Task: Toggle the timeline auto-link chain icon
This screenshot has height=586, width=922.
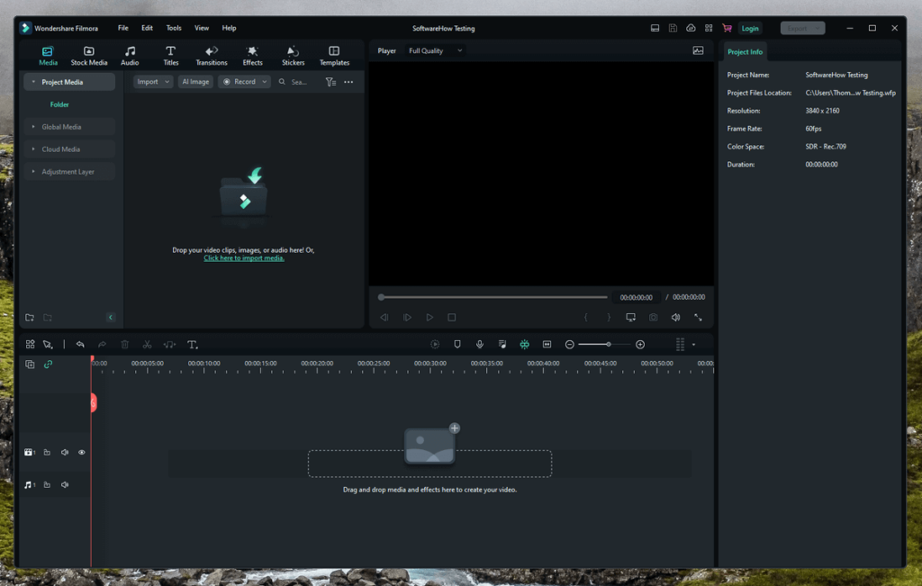Action: click(49, 365)
